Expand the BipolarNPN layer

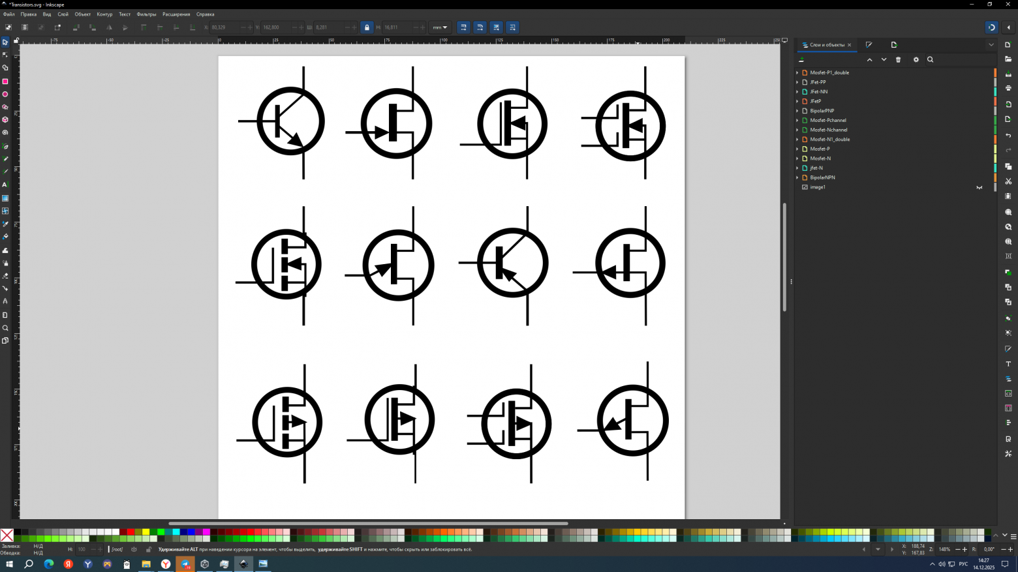point(797,177)
